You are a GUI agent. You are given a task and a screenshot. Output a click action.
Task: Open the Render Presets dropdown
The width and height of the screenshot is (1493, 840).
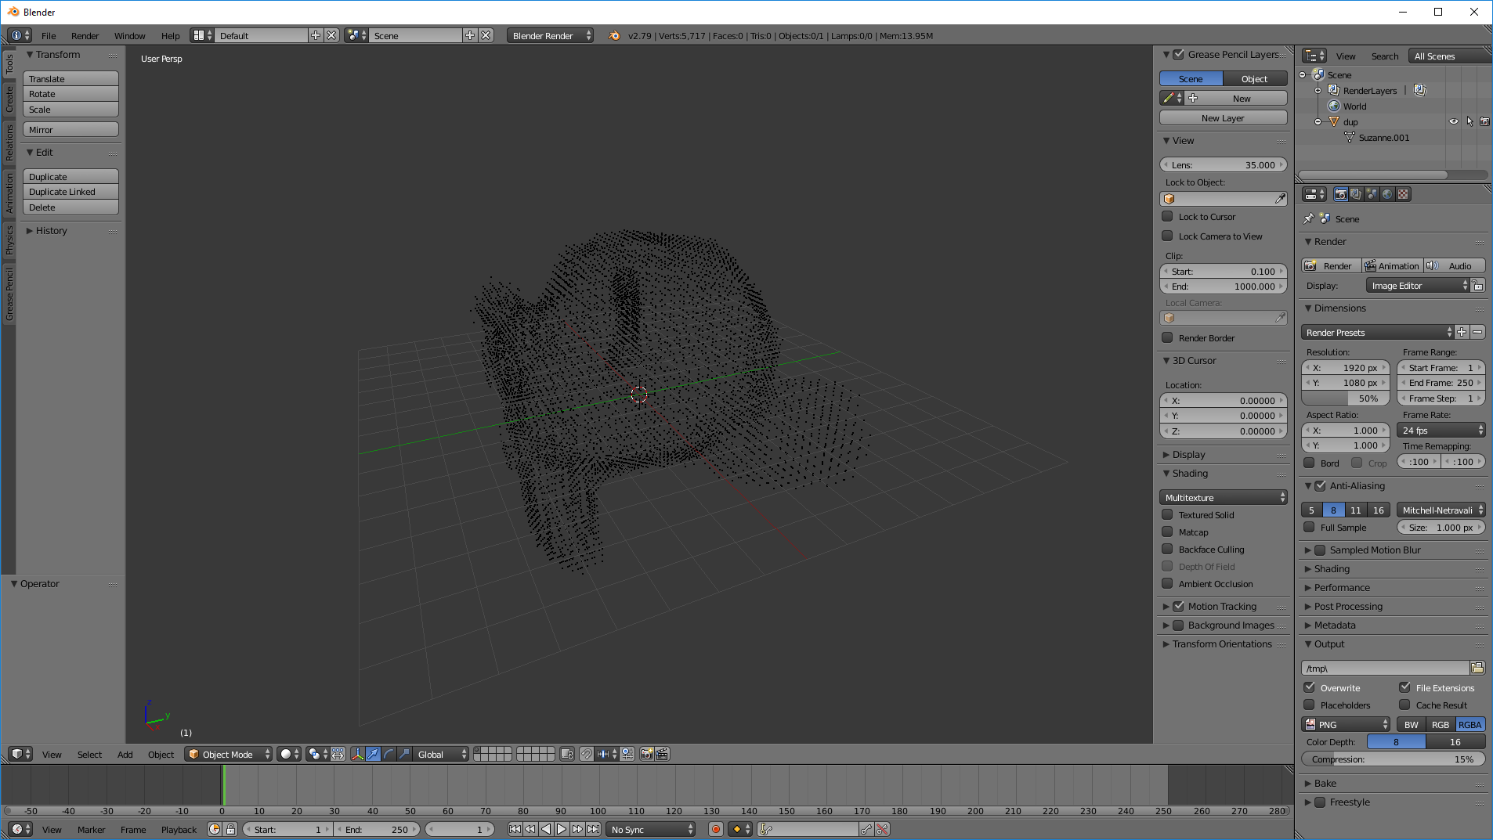coord(1377,333)
